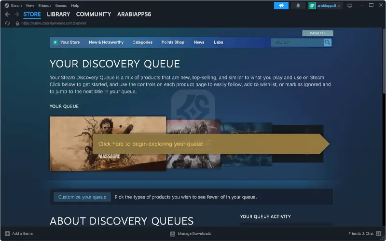Open Manage Downloads
Screen dimensions: 386x241
point(194,234)
